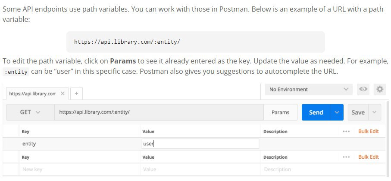The image size is (391, 181).
Task: Open the three-dots menu in the top params header
Action: click(346, 131)
